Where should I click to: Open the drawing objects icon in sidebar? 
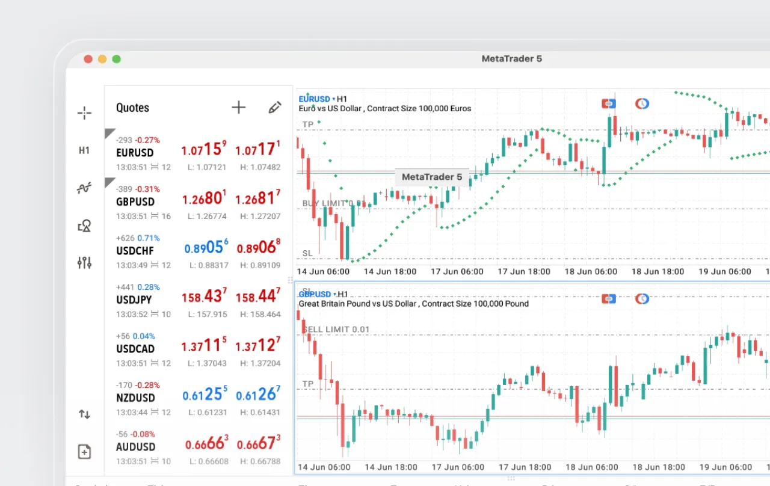(84, 226)
